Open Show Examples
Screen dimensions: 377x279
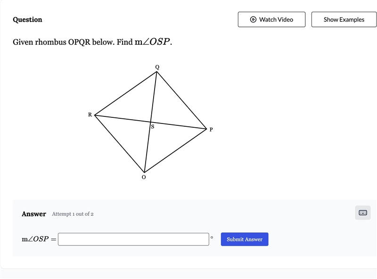[x=344, y=19]
